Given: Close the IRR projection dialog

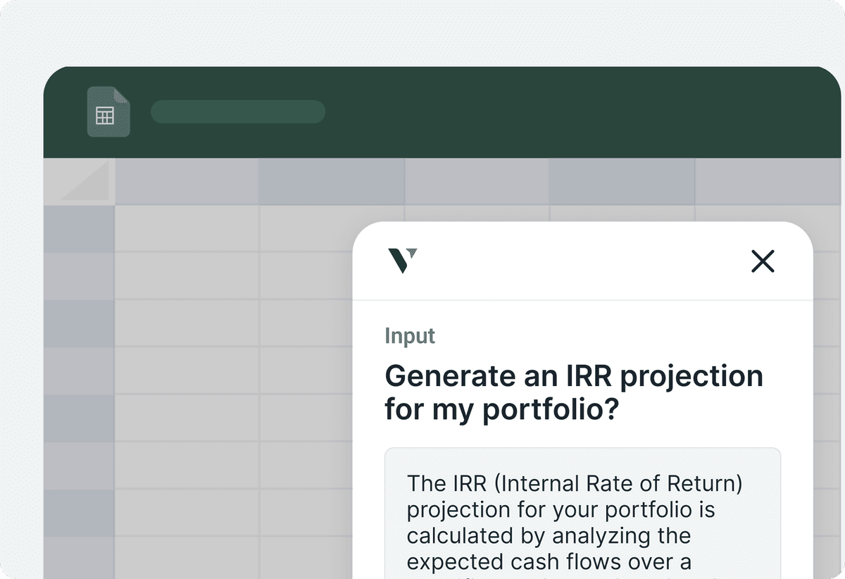Looking at the screenshot, I should (x=763, y=261).
